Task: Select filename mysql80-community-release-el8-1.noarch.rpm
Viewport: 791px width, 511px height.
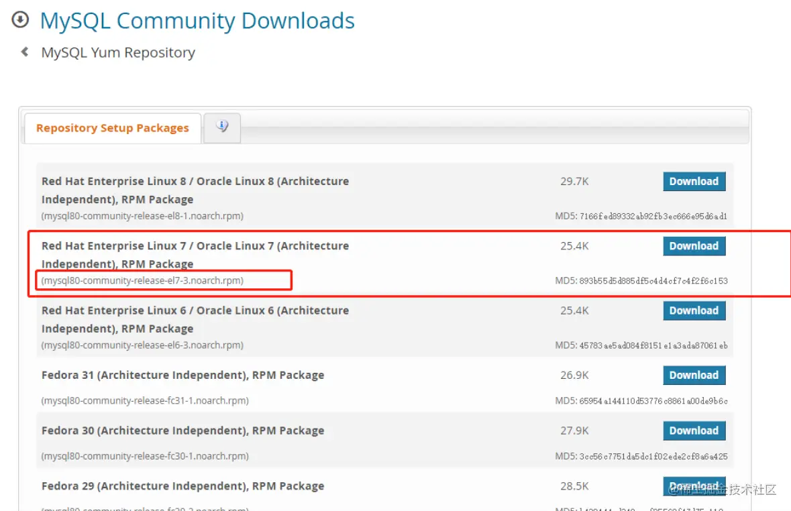Action: tap(142, 216)
